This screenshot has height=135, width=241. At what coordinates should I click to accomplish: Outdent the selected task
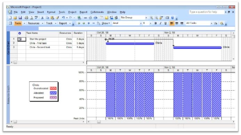pos(79,23)
